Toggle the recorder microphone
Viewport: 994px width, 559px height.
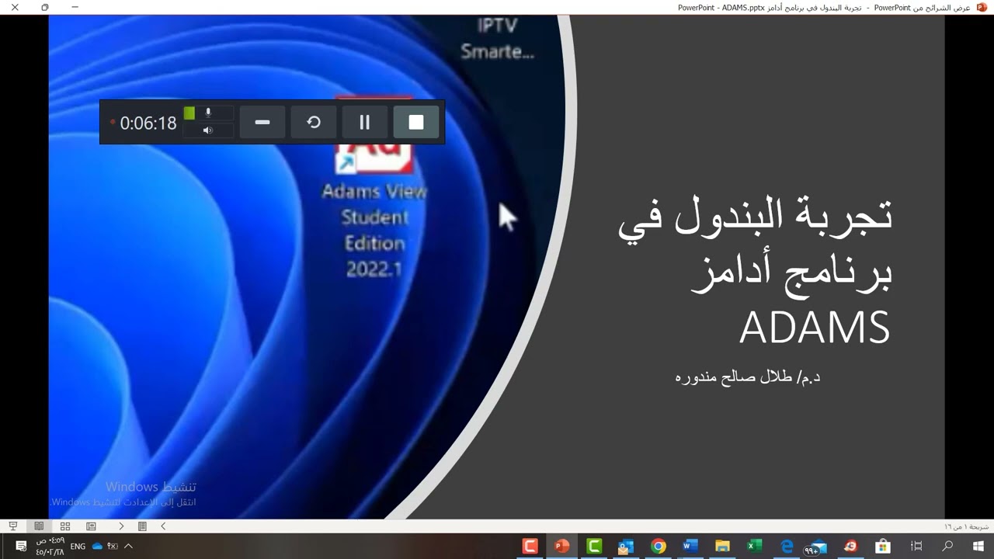tap(207, 113)
